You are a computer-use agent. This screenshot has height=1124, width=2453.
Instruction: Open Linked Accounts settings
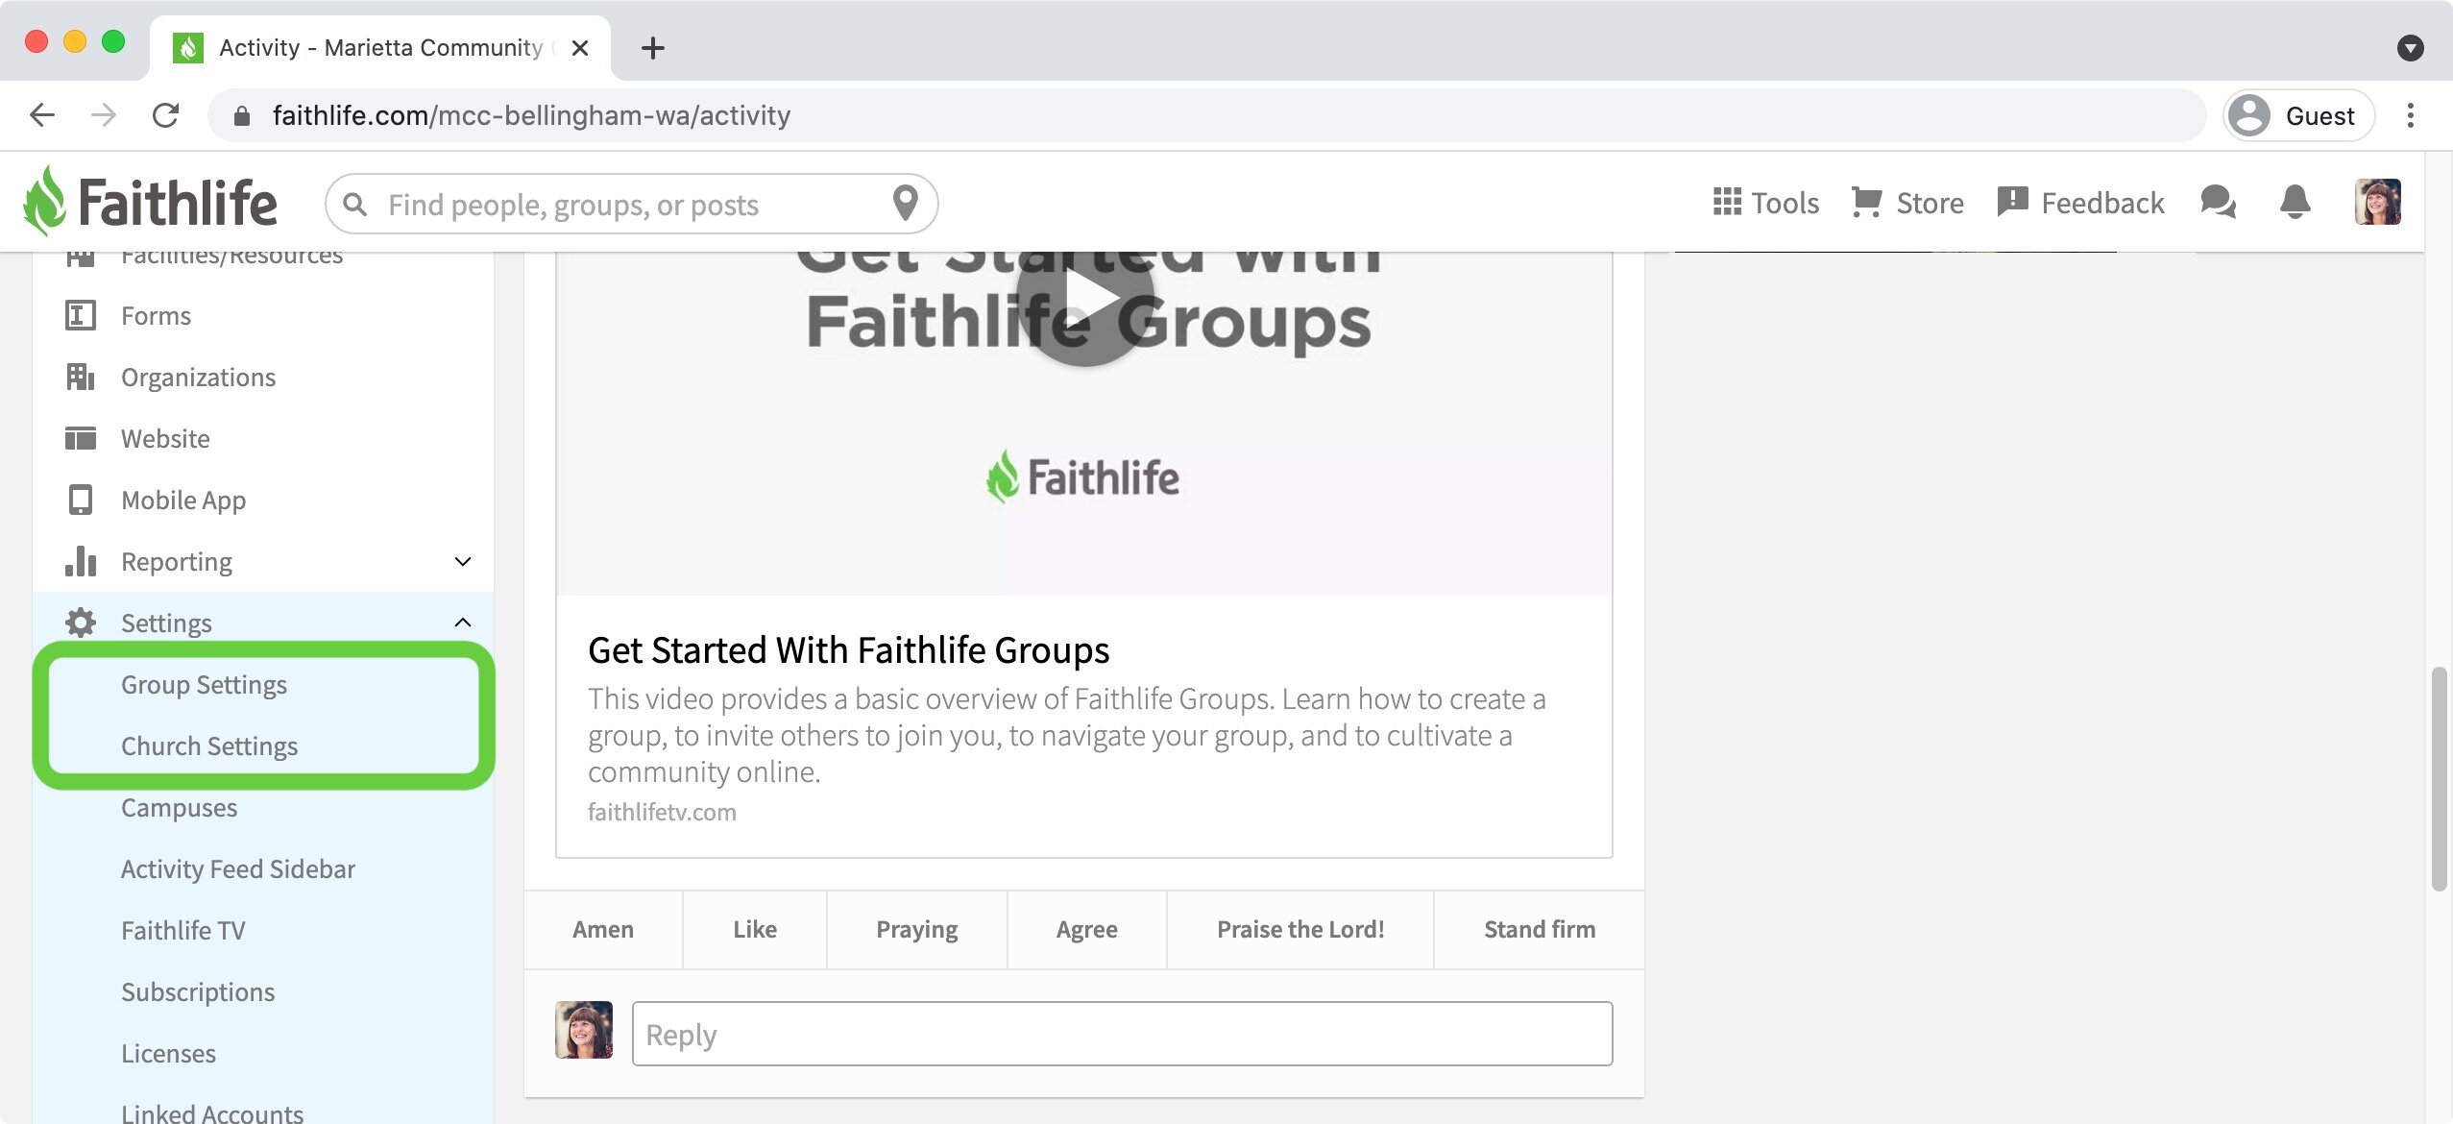click(212, 1112)
